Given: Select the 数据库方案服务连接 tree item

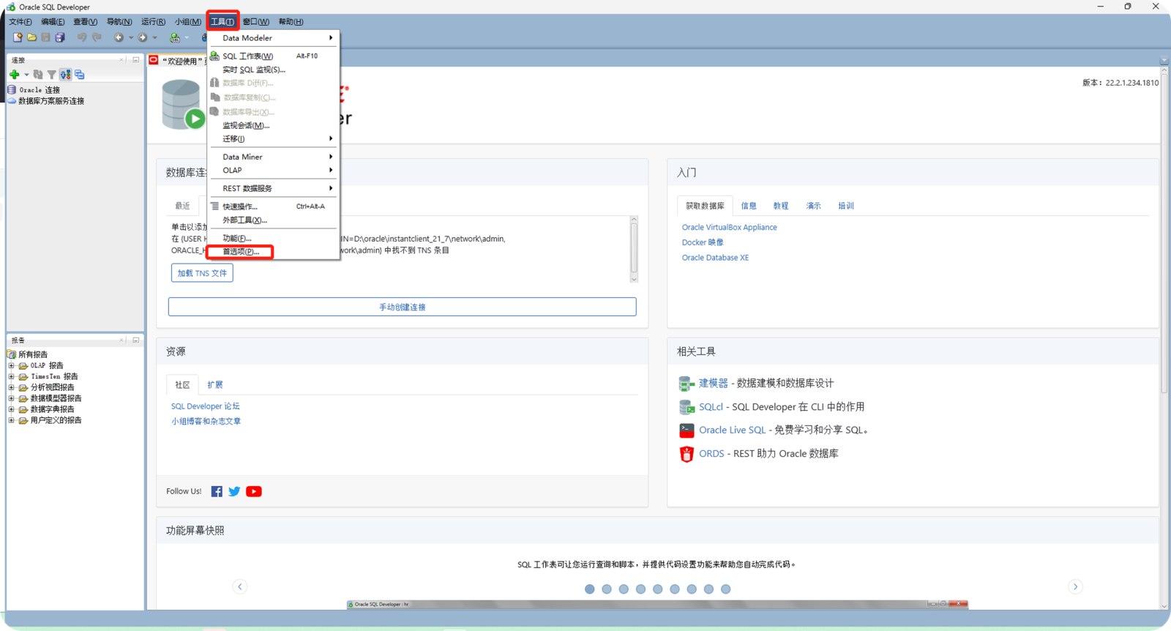Looking at the screenshot, I should (x=51, y=101).
